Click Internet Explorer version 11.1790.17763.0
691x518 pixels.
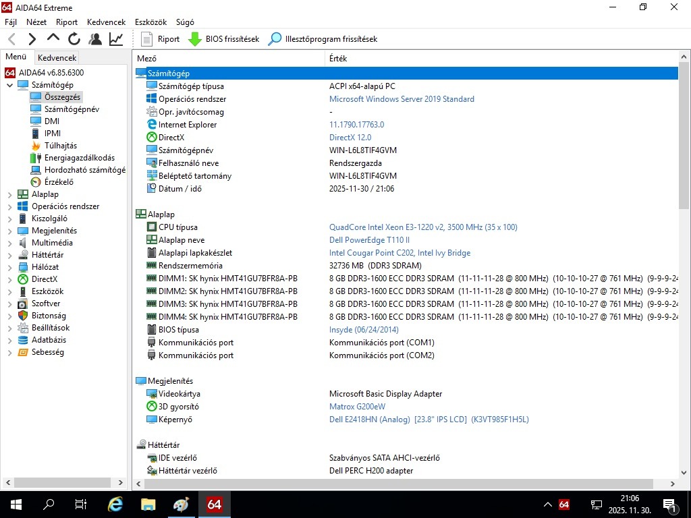click(x=356, y=125)
